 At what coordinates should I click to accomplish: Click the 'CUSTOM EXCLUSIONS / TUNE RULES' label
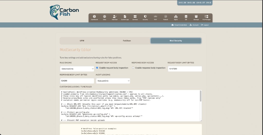(76, 87)
